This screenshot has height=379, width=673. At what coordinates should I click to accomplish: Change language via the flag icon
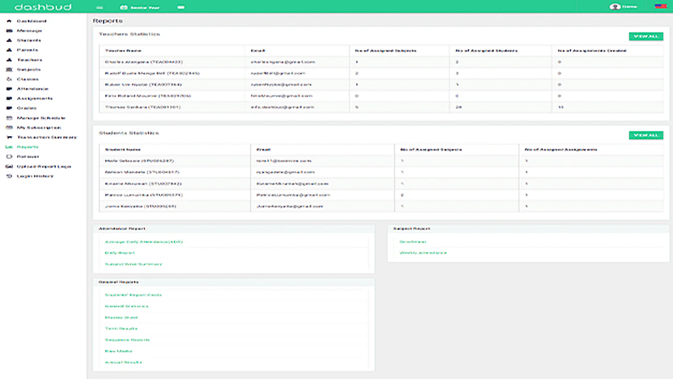click(660, 6)
